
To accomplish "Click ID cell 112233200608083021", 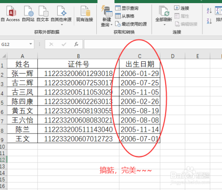I will coord(79,120).
